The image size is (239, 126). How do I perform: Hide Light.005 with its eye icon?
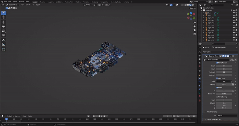point(234,28)
